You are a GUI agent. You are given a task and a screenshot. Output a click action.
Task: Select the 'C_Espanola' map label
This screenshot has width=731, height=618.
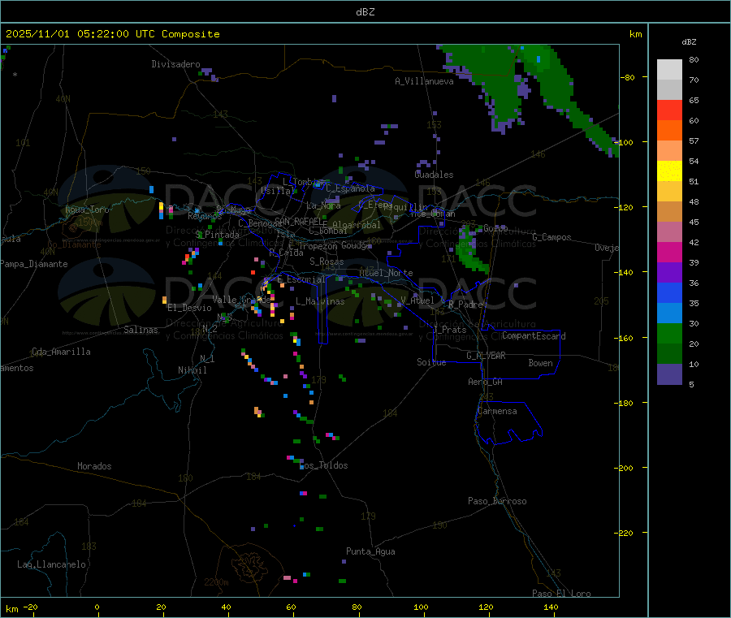click(350, 188)
